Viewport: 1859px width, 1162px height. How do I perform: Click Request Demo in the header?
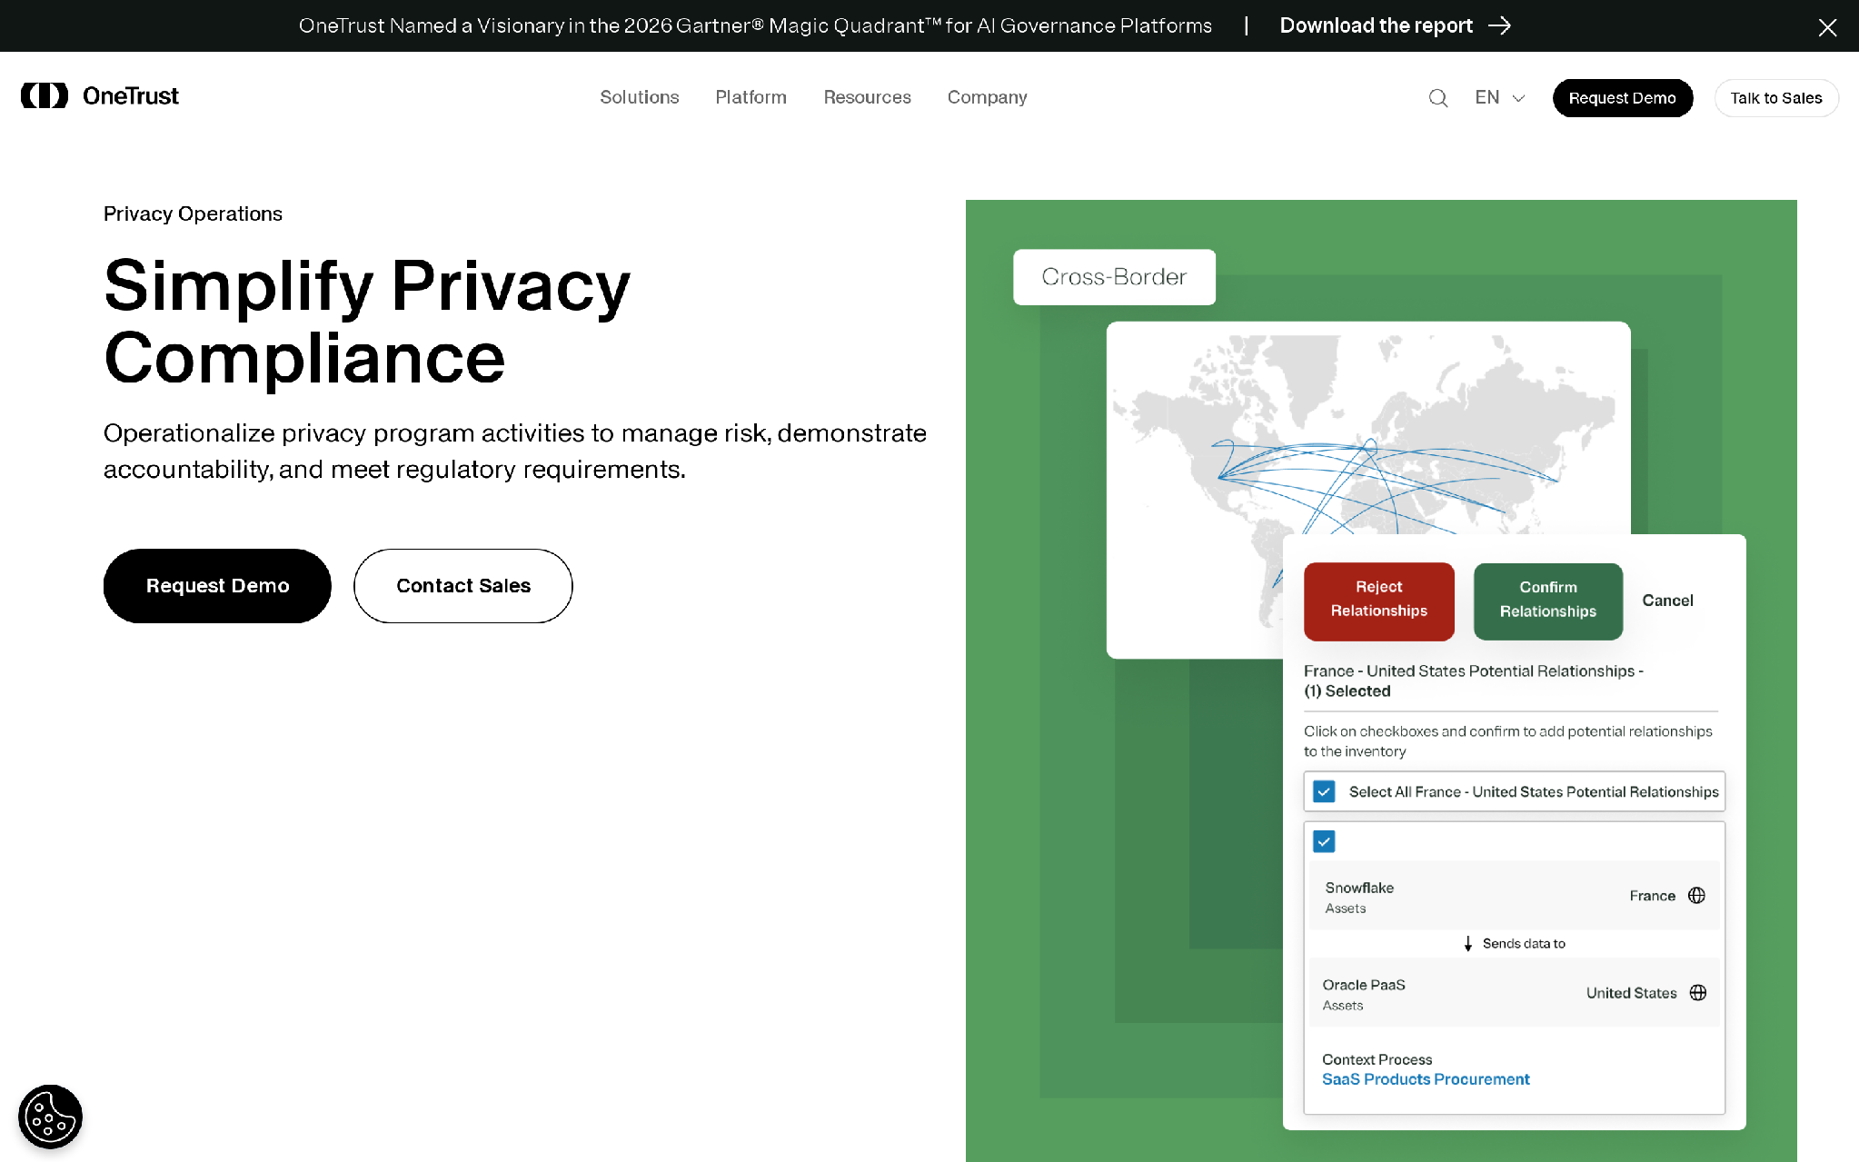[1622, 98]
